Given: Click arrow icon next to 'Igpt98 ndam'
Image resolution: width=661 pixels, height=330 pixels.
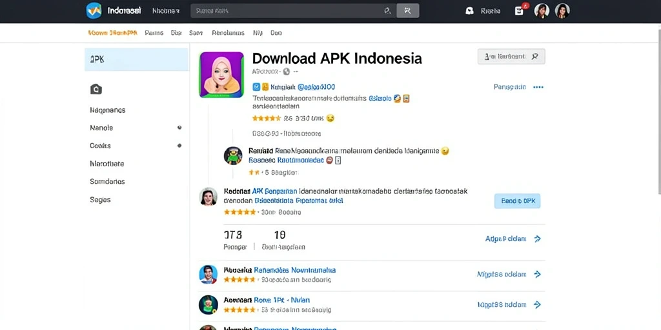Looking at the screenshot, I should 538,305.
